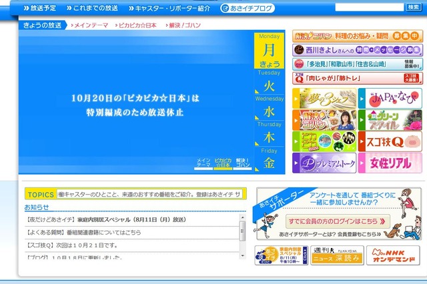This screenshot has width=427, height=284.
Task: Click the notice list scrollbar thumb
Action: click(x=242, y=231)
